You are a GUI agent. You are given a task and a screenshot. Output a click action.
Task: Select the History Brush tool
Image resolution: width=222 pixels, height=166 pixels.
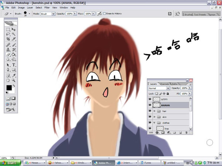(x=14, y=49)
